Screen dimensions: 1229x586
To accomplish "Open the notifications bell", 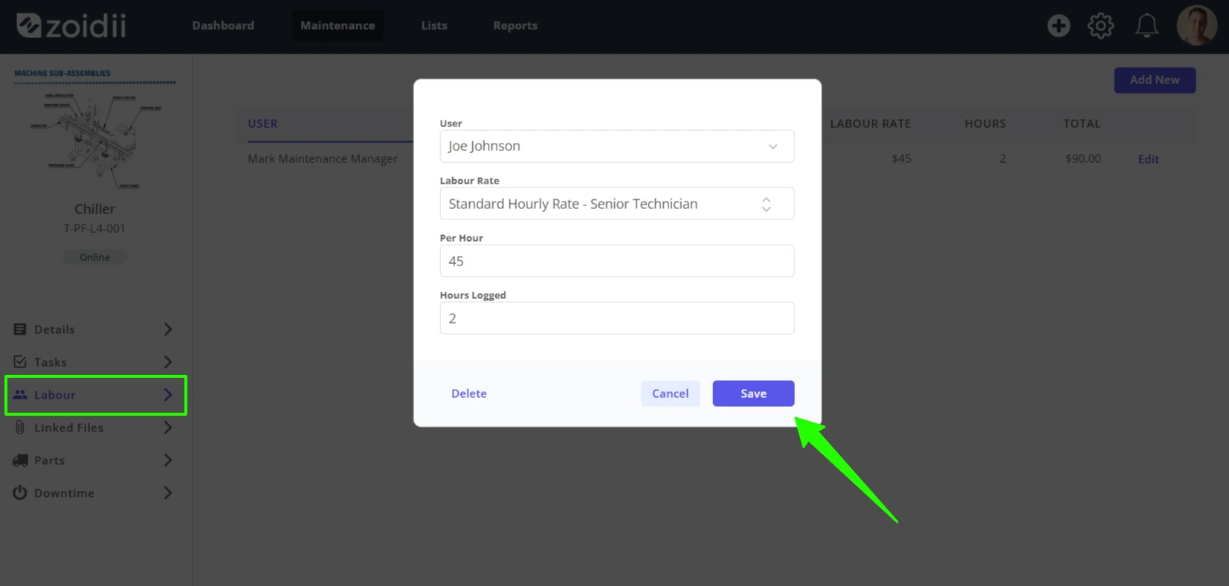I will [1146, 26].
